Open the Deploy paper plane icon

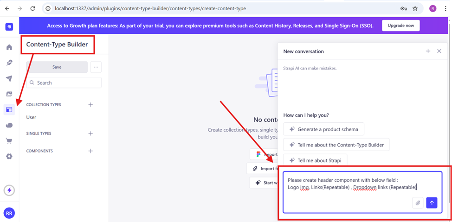(x=9, y=79)
